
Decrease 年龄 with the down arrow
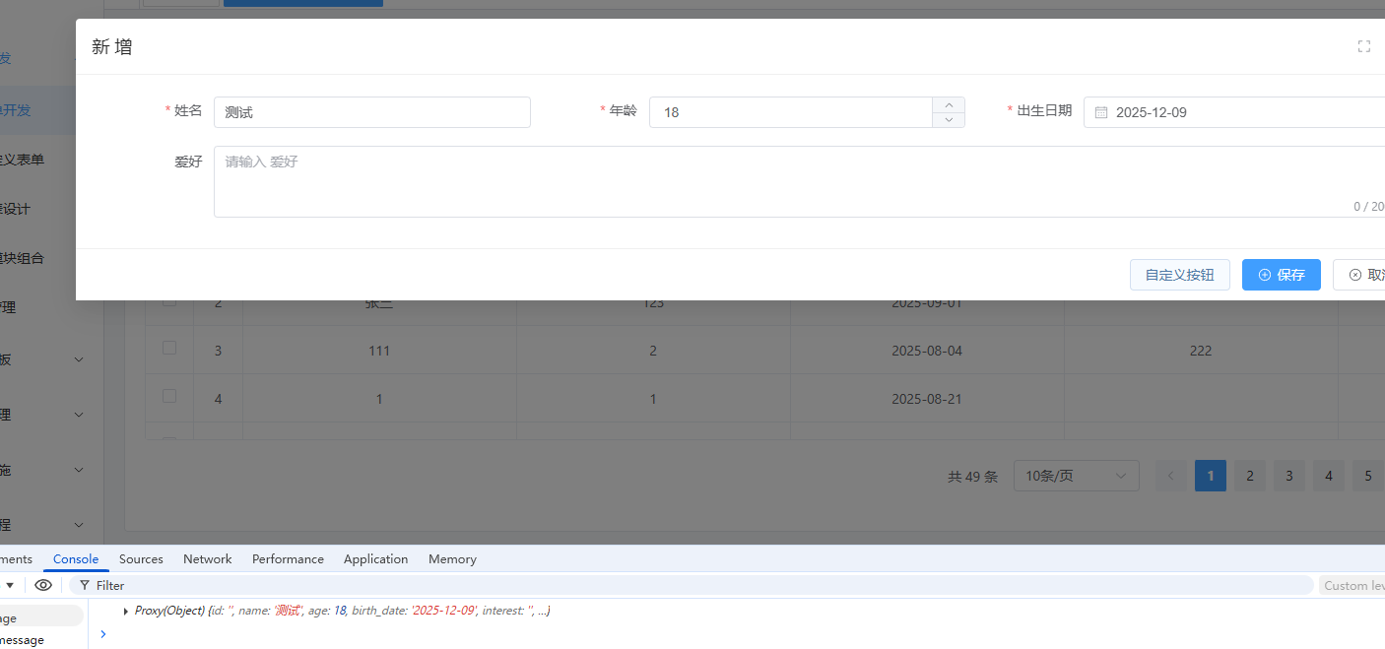(948, 120)
